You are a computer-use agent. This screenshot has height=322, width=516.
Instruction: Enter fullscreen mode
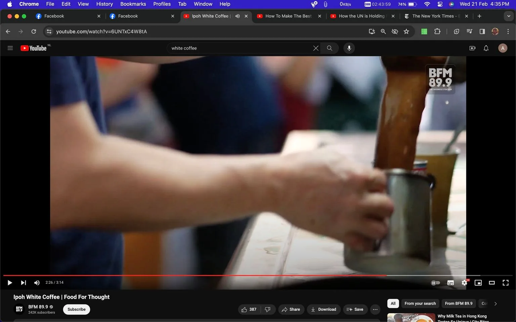[505, 283]
